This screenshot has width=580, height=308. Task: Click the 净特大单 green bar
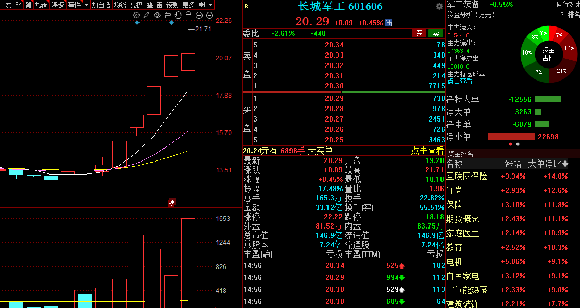coord(548,99)
